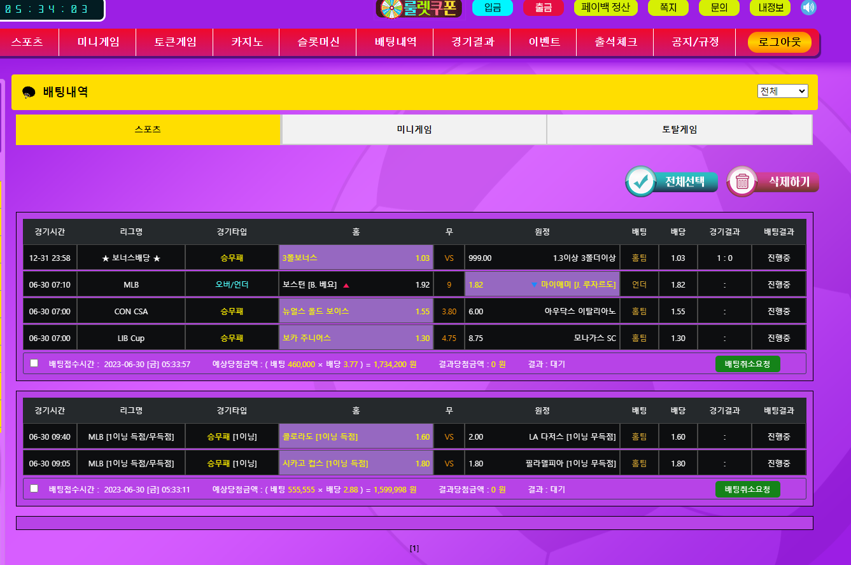851x565 pixels.
Task: Tick the checkbox for the 05:33:11 bet
Action: point(34,489)
